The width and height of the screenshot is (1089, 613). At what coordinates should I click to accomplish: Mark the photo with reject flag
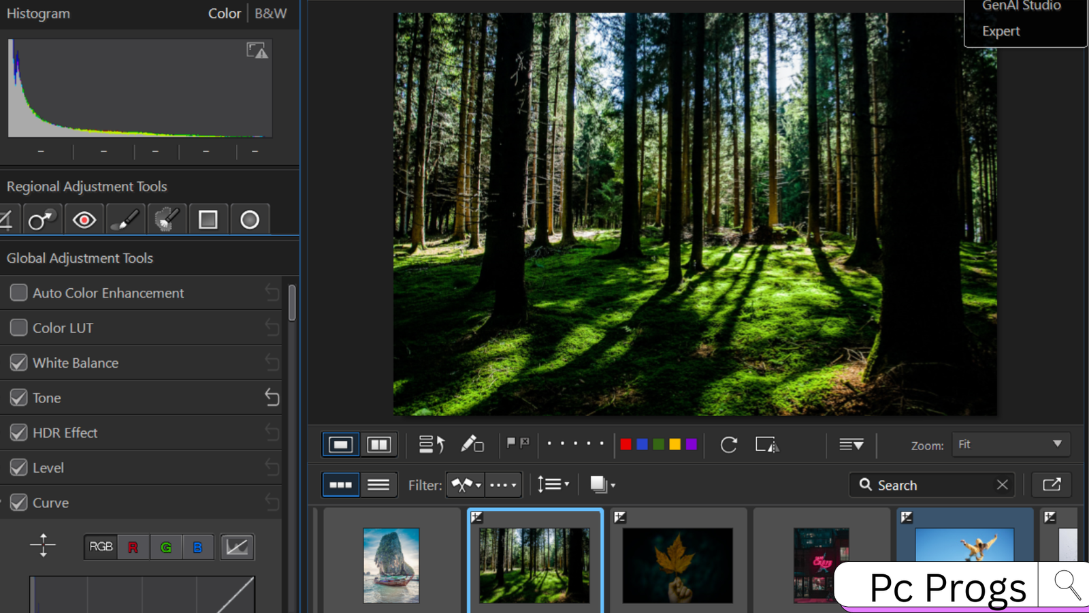[x=525, y=443]
